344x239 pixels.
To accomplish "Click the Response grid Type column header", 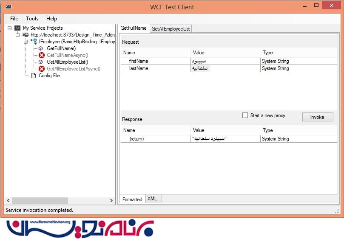I will [x=299, y=130].
